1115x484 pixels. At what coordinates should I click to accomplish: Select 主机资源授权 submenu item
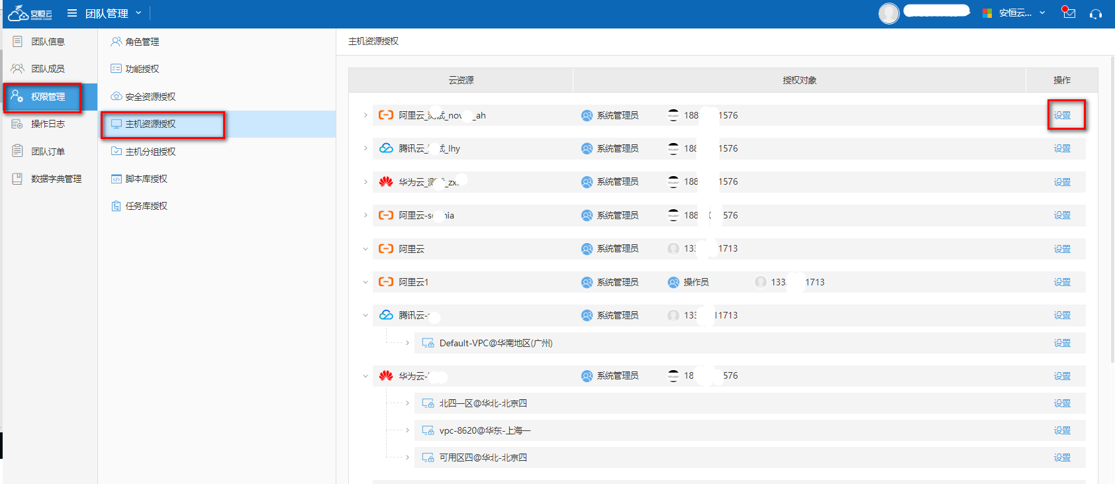tap(217, 124)
